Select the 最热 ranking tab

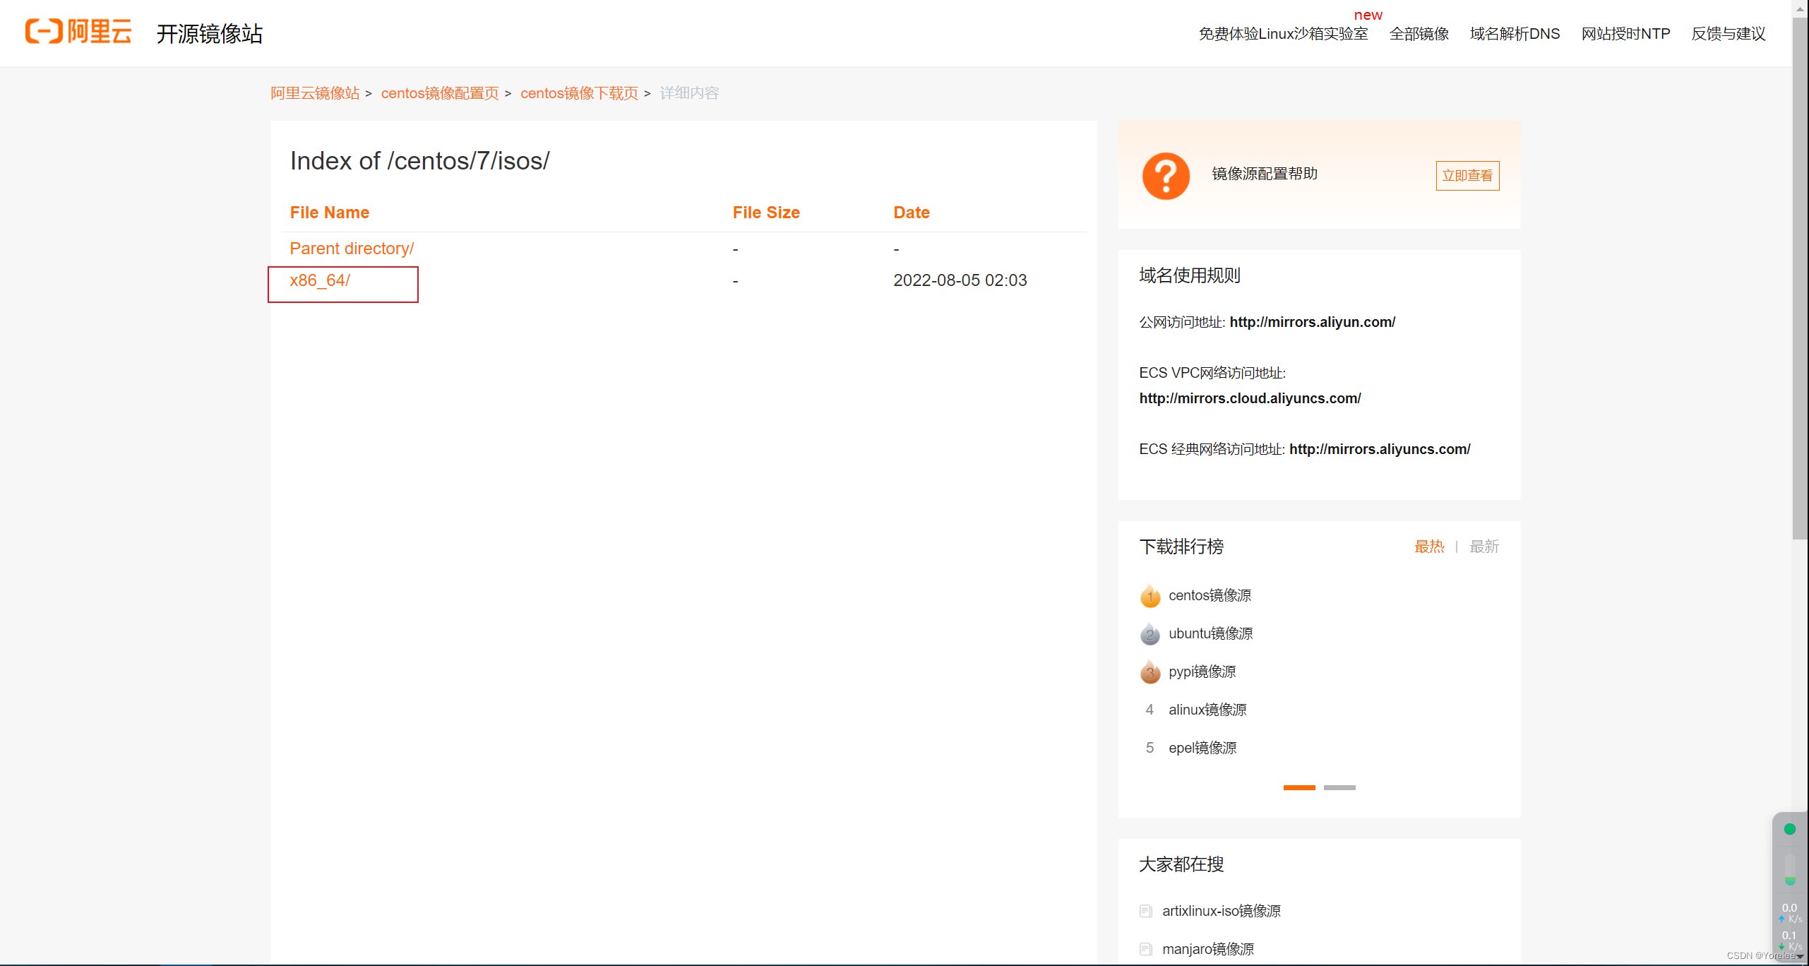coord(1429,547)
